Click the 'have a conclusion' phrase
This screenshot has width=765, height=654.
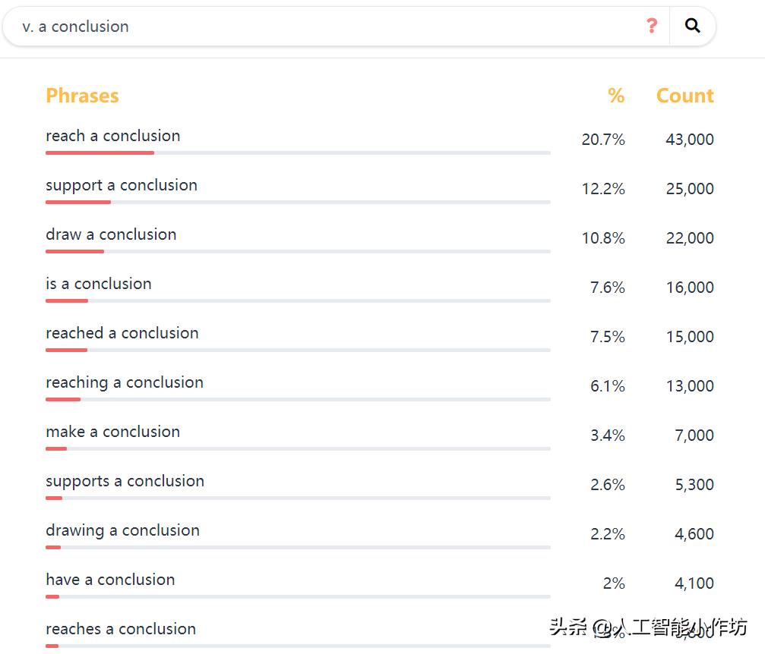point(110,580)
